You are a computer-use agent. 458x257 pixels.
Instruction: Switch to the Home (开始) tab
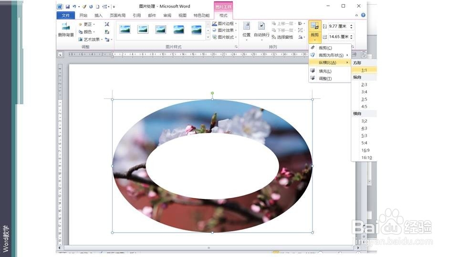click(x=83, y=15)
